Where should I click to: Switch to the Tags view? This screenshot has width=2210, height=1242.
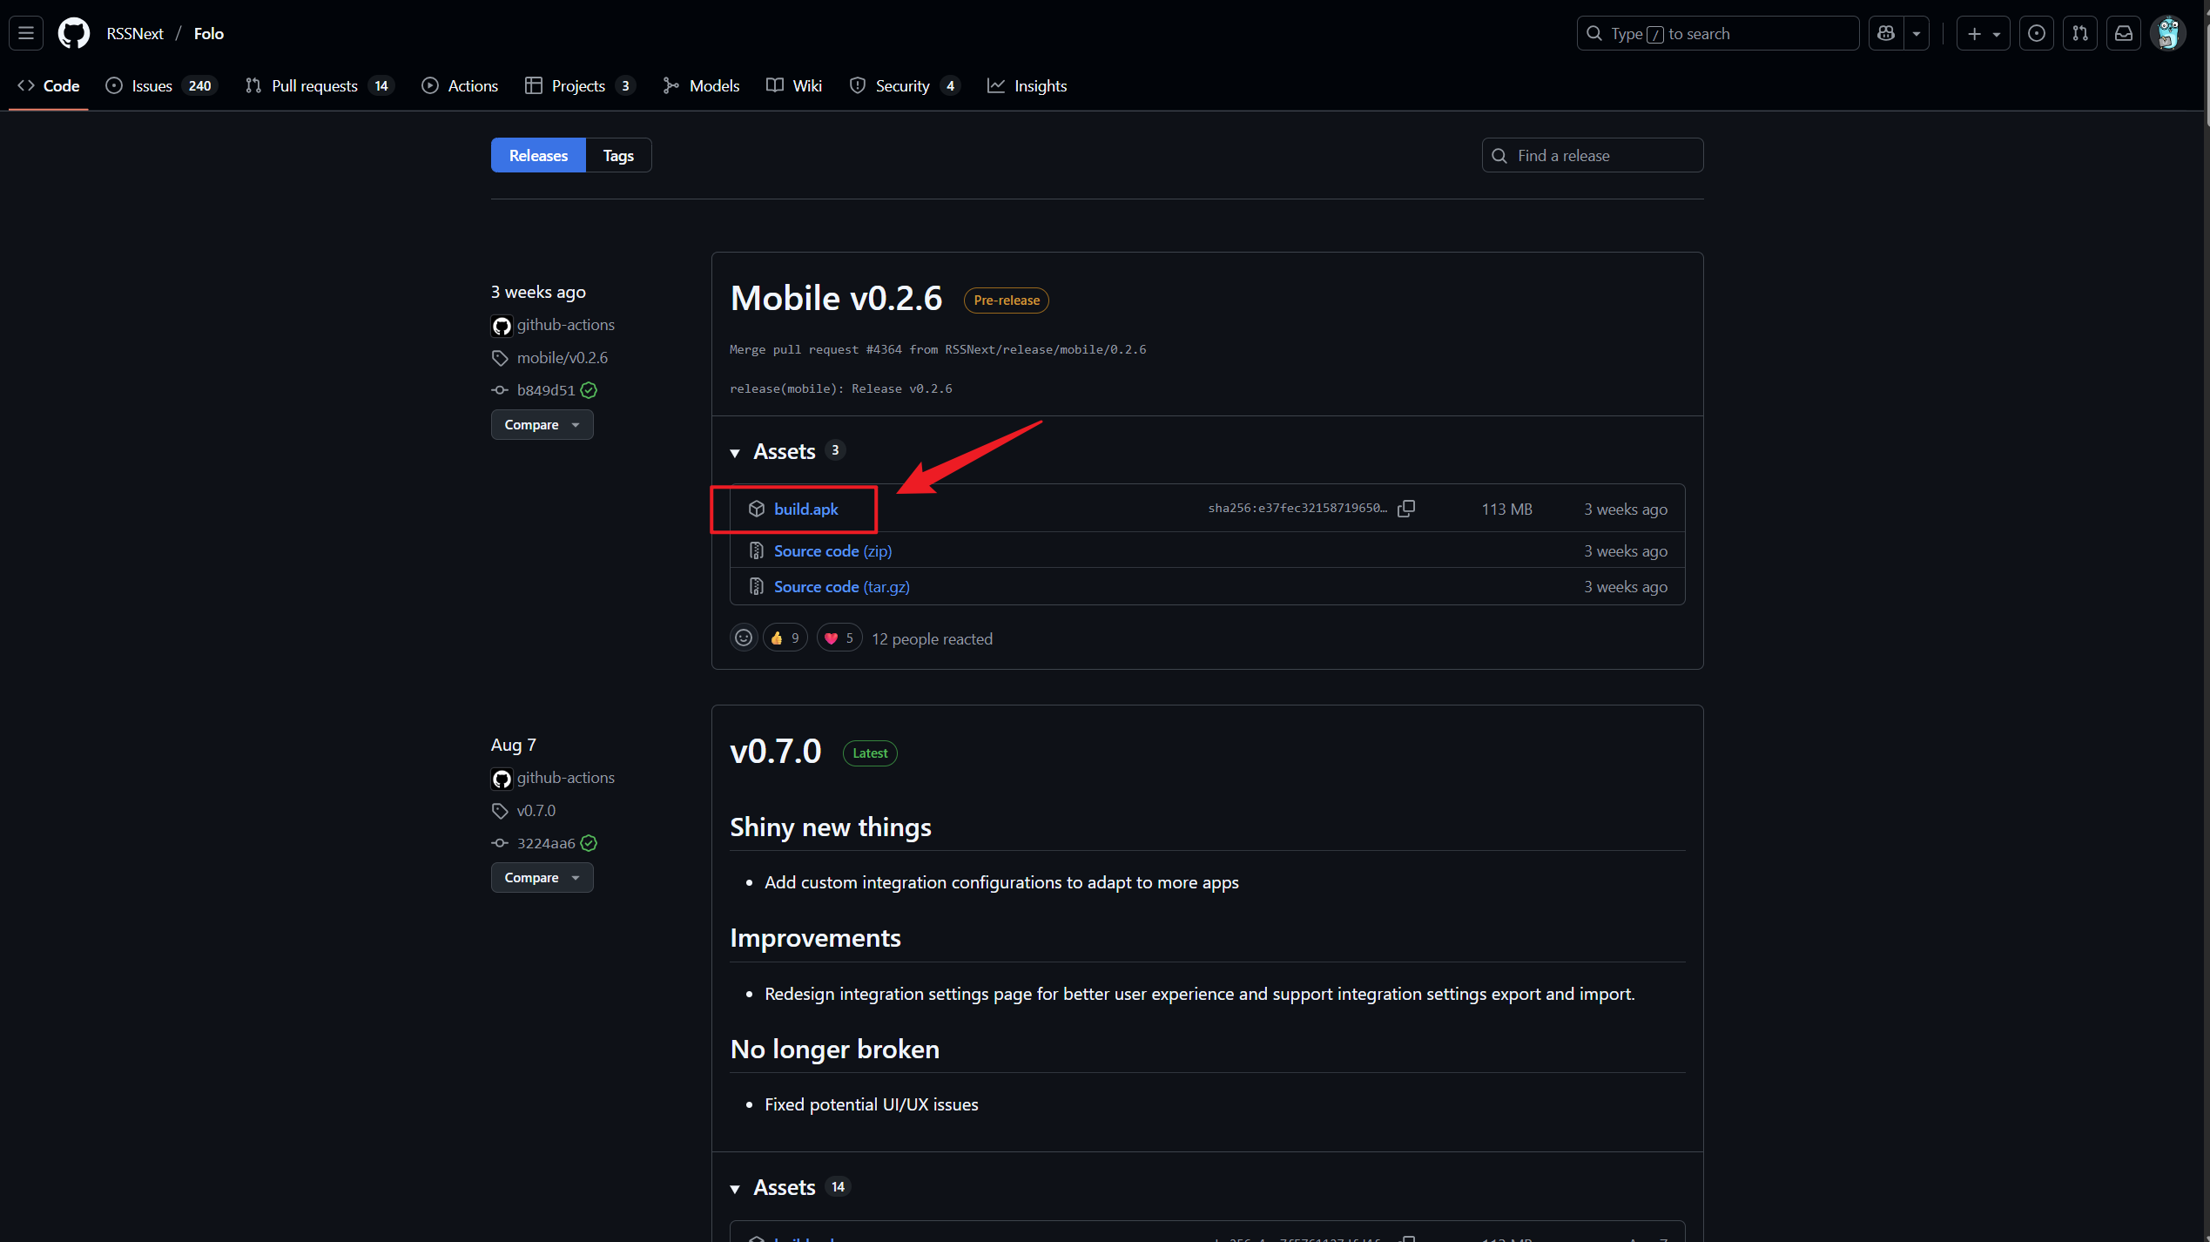tap(618, 156)
